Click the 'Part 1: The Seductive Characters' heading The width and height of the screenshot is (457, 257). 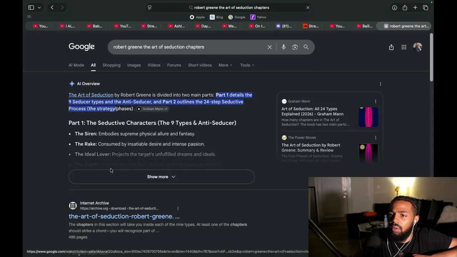[x=152, y=123]
